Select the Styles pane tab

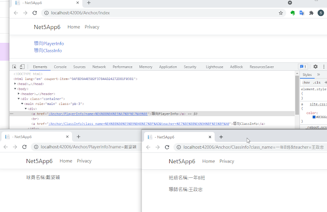[307, 74]
